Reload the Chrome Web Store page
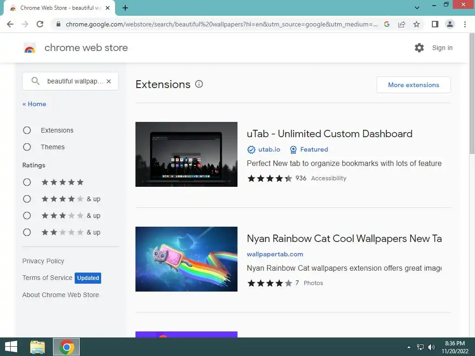 40,24
